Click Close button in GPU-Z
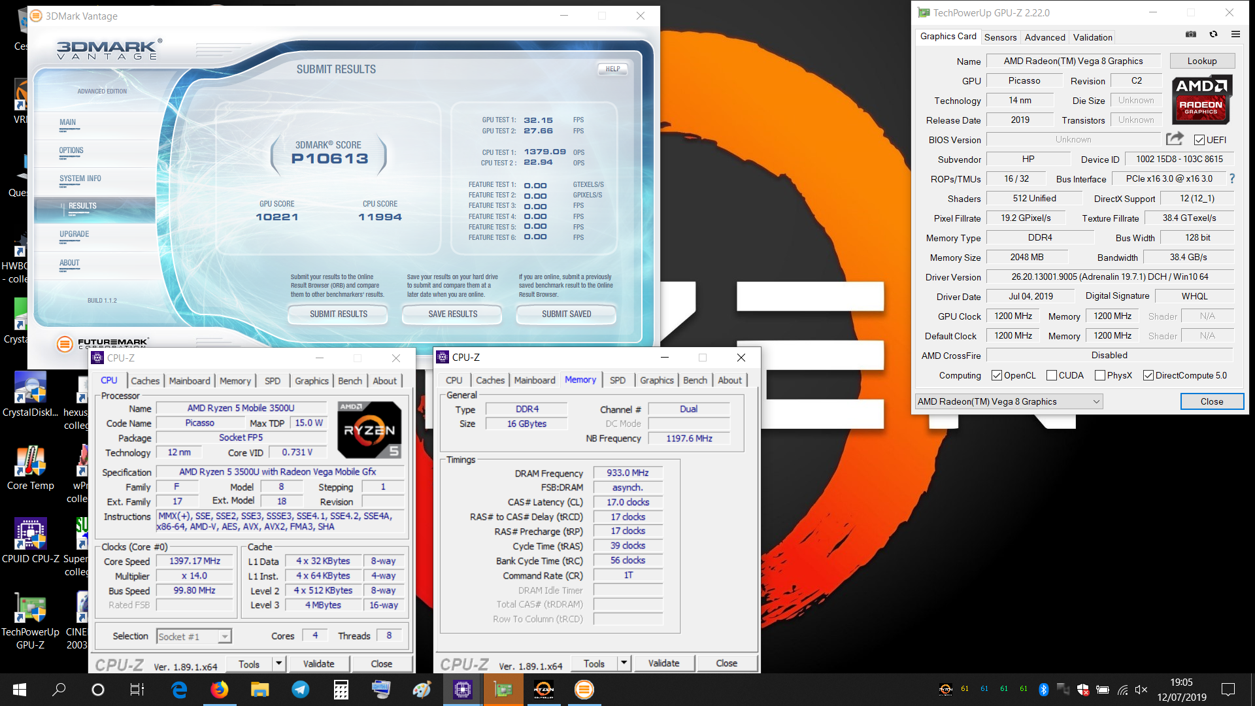 tap(1212, 401)
